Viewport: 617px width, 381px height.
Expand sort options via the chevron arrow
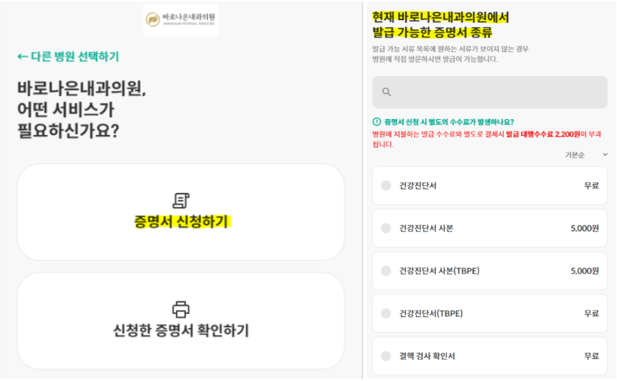pos(605,155)
